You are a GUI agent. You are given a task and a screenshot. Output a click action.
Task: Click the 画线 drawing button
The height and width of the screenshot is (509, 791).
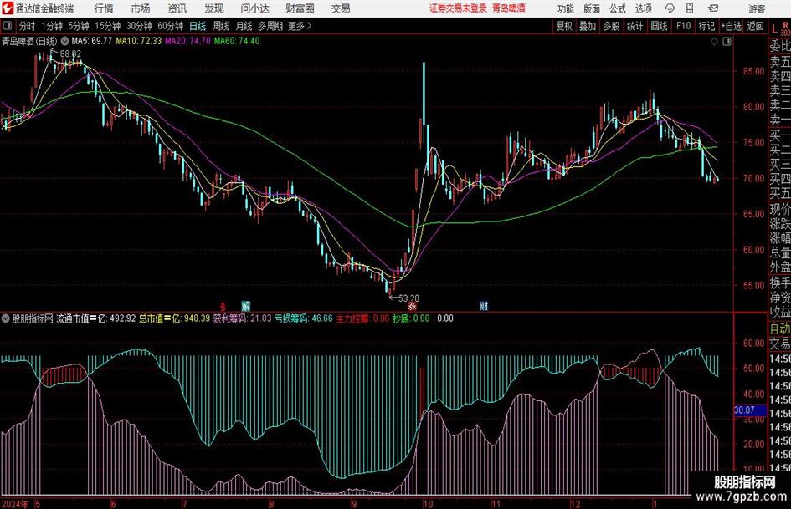click(659, 26)
